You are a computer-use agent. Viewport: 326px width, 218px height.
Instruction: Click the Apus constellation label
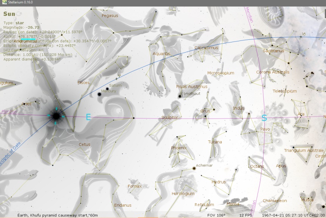[281, 166]
